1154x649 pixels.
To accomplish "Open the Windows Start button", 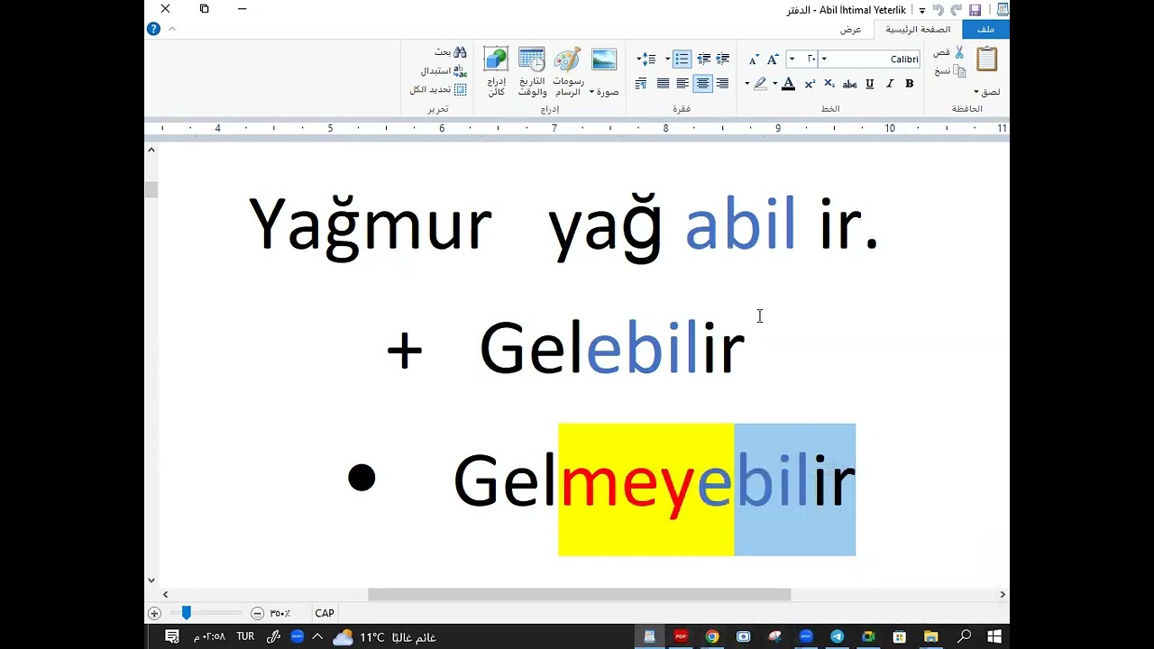I will [994, 636].
